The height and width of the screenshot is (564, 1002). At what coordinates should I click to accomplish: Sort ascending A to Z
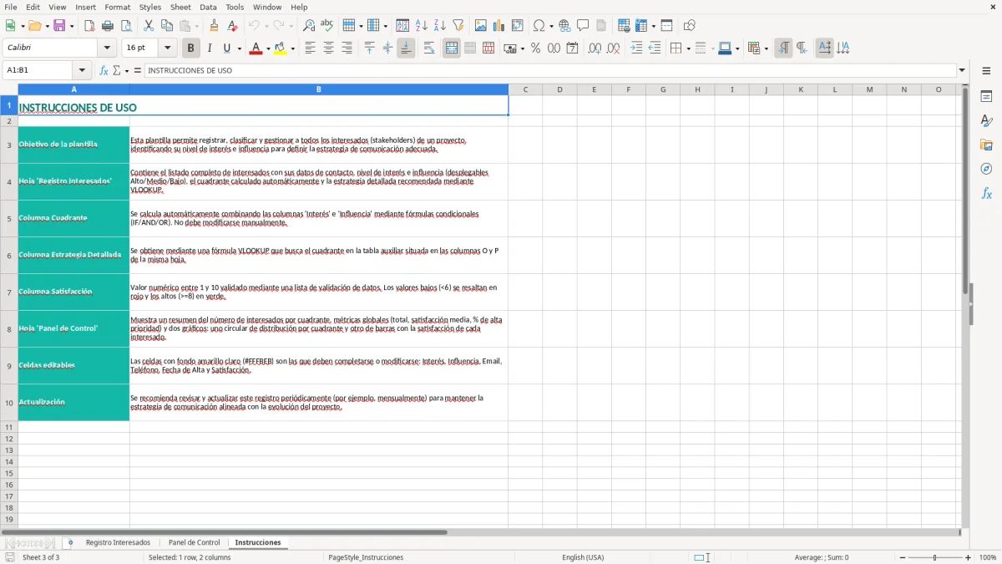click(x=422, y=26)
